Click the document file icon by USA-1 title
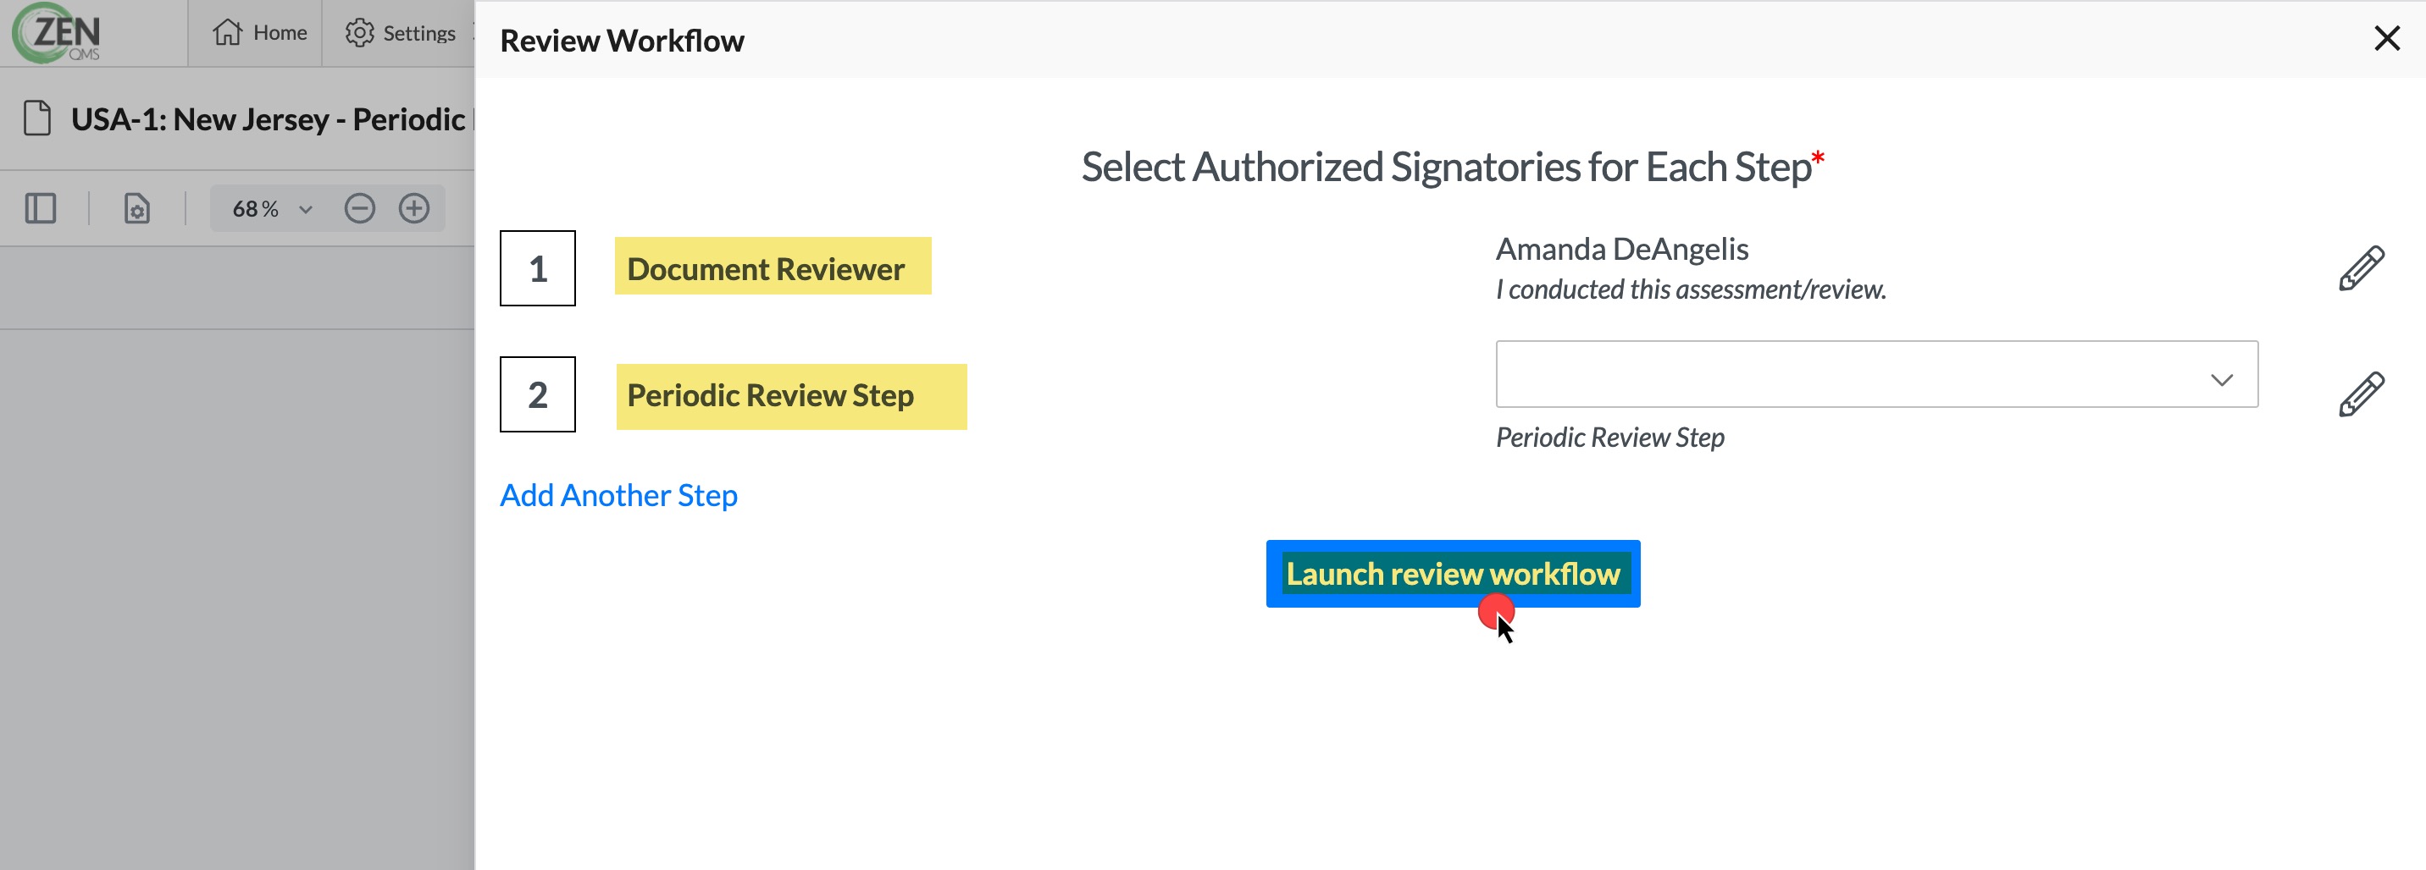Screen dimensions: 2426x870 pos(37,118)
